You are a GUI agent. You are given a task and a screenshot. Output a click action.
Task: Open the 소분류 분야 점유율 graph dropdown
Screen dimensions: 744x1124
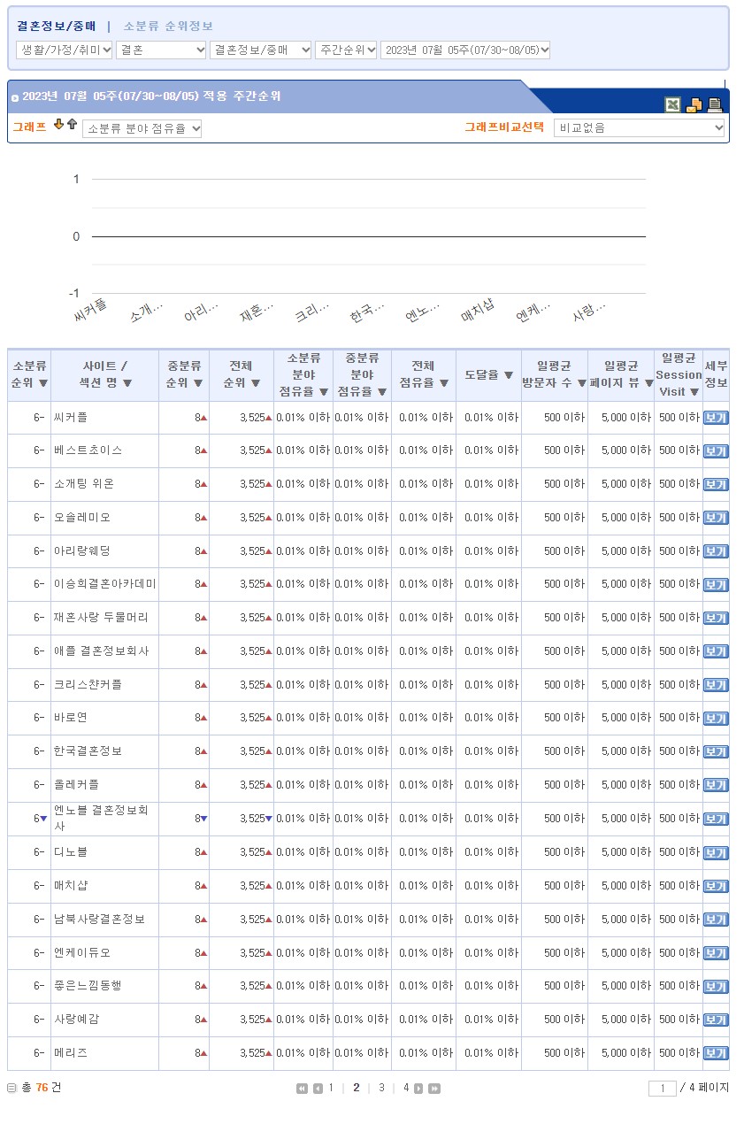tap(142, 129)
